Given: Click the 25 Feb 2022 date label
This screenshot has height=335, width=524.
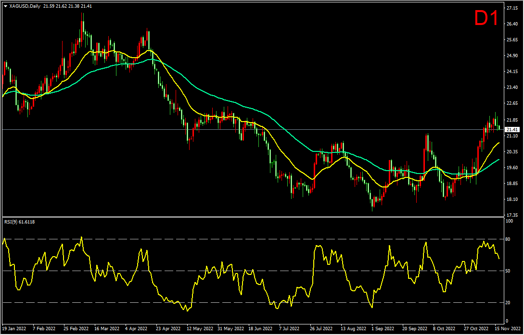Looking at the screenshot, I should pos(77,329).
